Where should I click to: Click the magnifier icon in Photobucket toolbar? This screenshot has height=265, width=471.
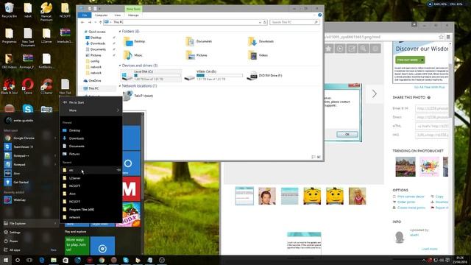363,49
